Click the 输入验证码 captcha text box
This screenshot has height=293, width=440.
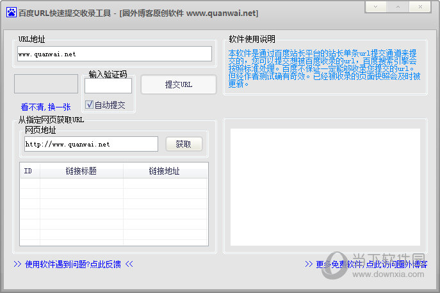click(x=108, y=86)
